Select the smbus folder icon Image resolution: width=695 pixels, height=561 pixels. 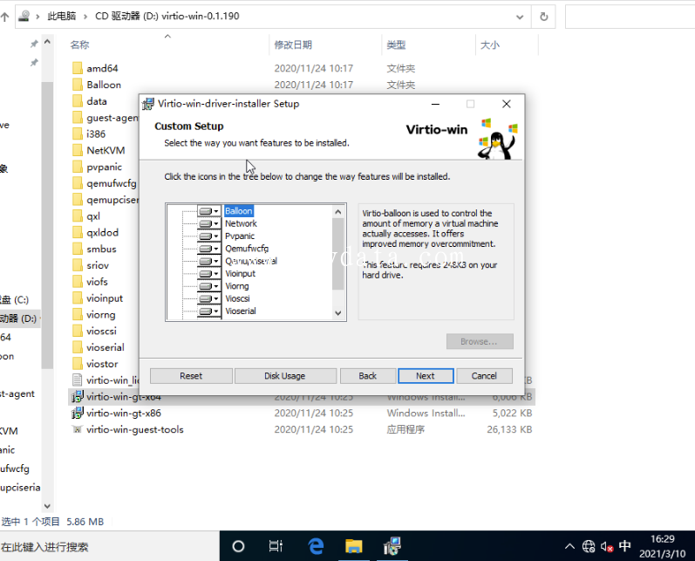(78, 249)
